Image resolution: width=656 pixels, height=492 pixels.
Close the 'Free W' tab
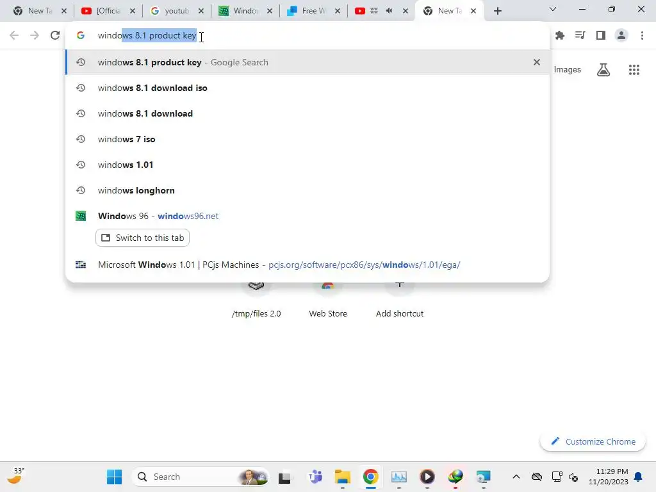pyautogui.click(x=338, y=11)
